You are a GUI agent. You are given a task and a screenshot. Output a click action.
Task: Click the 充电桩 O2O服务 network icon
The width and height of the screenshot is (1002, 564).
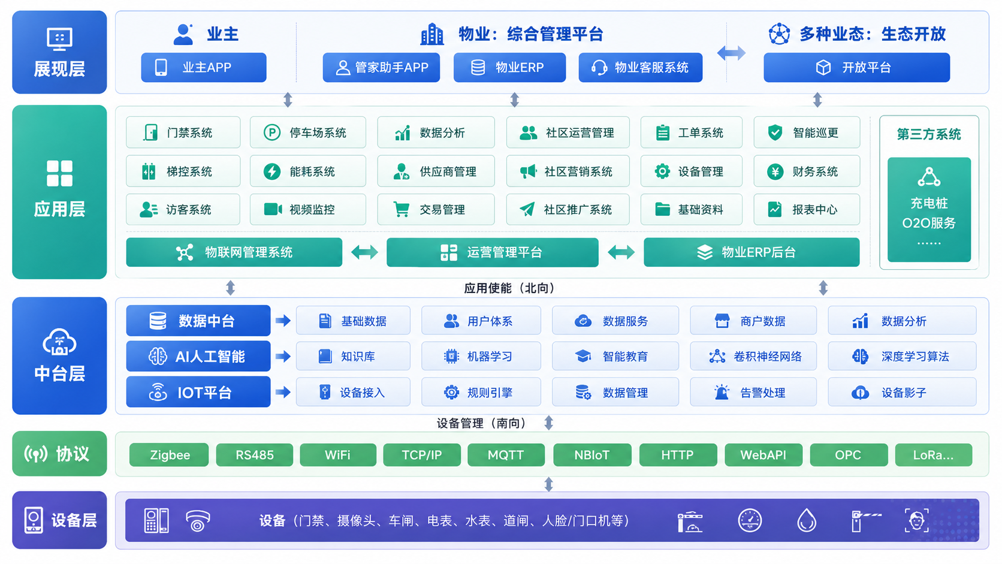coord(929,177)
